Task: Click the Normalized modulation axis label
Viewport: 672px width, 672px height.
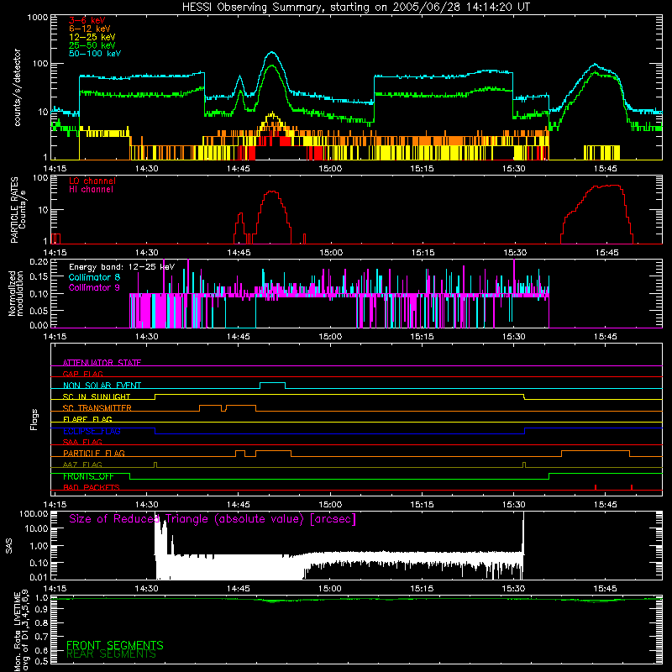Action: (x=16, y=293)
